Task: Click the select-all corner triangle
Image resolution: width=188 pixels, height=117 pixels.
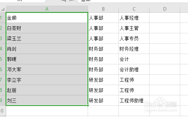Action: pos(3,9)
